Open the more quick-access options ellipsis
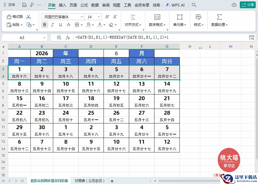The height and width of the screenshot is (184, 258). [x=39, y=5]
